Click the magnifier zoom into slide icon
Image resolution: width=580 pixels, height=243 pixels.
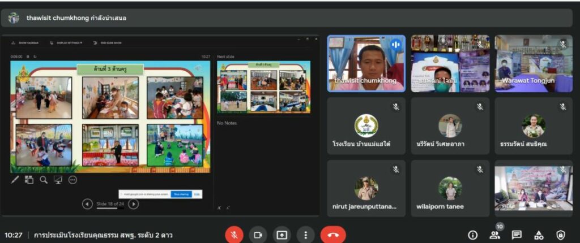[44, 180]
